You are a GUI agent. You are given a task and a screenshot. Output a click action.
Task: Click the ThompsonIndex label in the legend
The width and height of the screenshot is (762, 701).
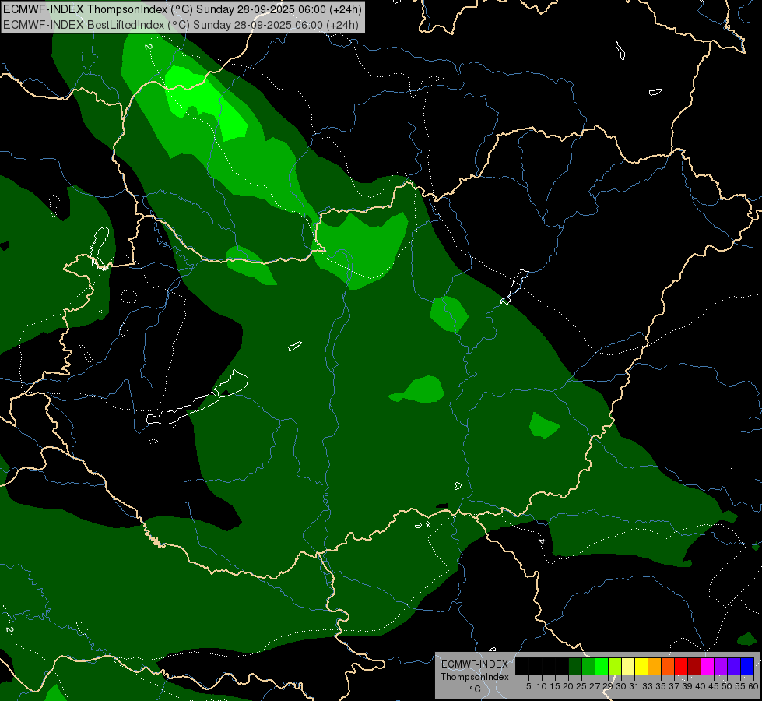(475, 677)
